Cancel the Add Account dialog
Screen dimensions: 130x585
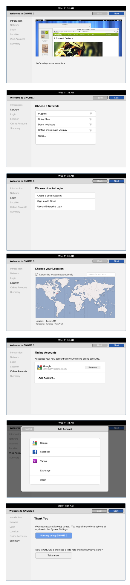click(x=28, y=429)
